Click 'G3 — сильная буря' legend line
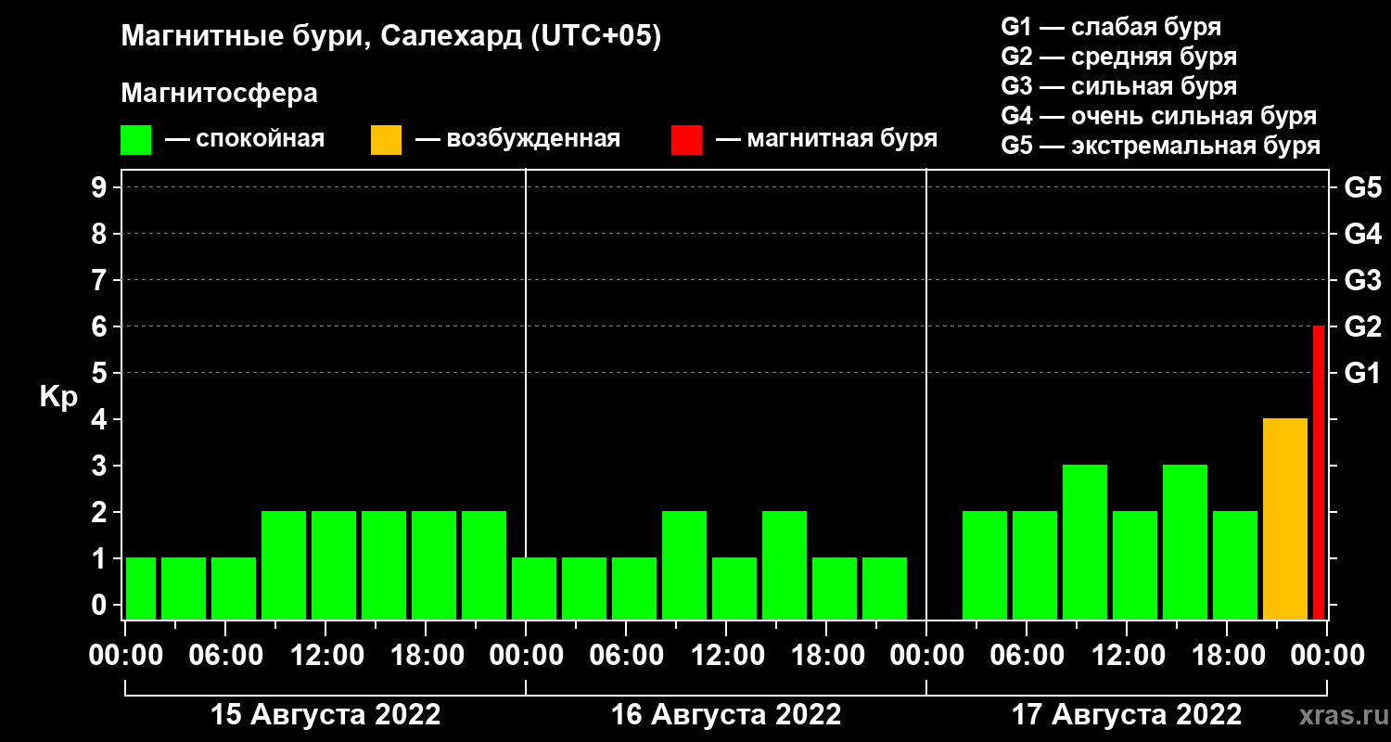Viewport: 1391px width, 742px height. [x=1118, y=86]
